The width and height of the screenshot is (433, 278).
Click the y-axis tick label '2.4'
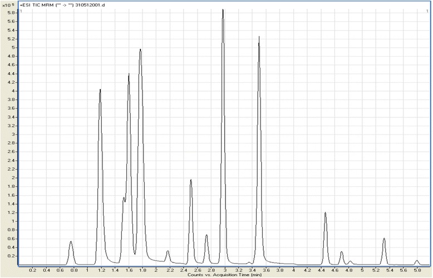click(12, 161)
